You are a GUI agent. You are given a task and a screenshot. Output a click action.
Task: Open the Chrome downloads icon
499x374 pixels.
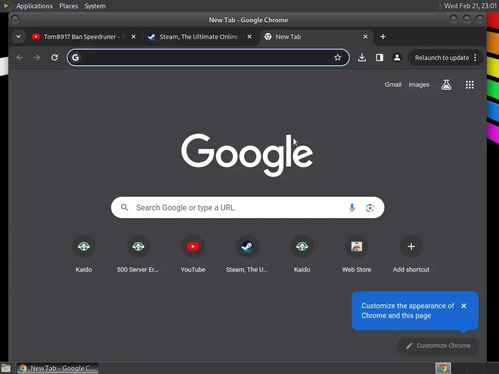click(x=362, y=57)
